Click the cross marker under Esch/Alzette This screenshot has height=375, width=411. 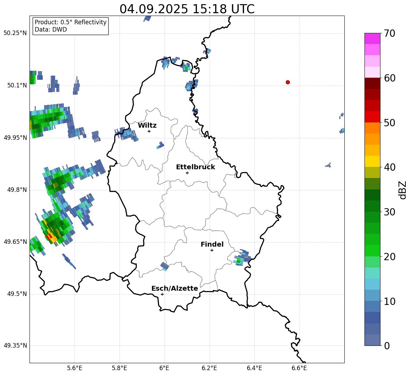(162, 294)
